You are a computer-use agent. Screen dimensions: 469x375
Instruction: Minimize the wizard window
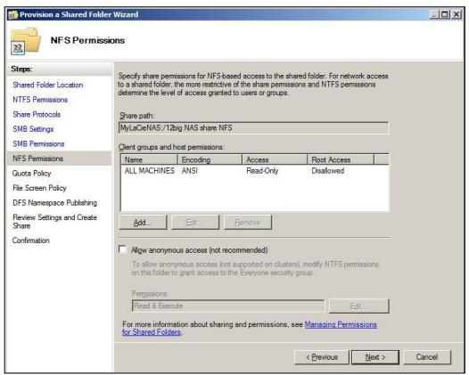click(434, 14)
